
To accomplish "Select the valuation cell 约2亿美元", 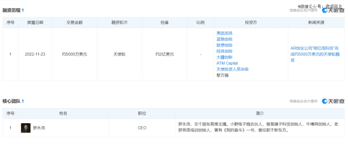I will click(164, 54).
